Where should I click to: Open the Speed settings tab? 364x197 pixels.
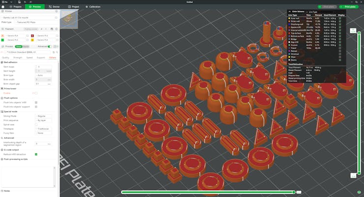pos(30,57)
